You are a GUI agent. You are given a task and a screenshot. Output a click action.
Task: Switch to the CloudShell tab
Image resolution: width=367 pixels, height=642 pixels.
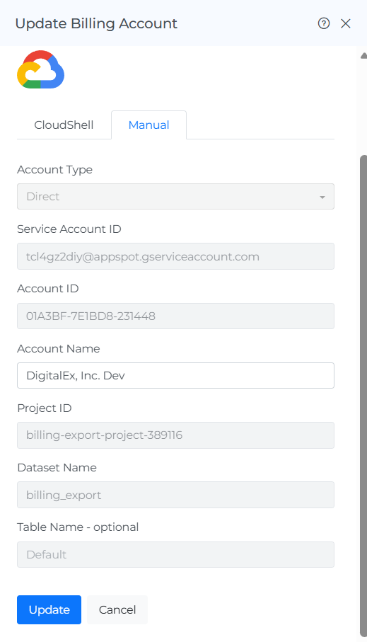point(64,125)
